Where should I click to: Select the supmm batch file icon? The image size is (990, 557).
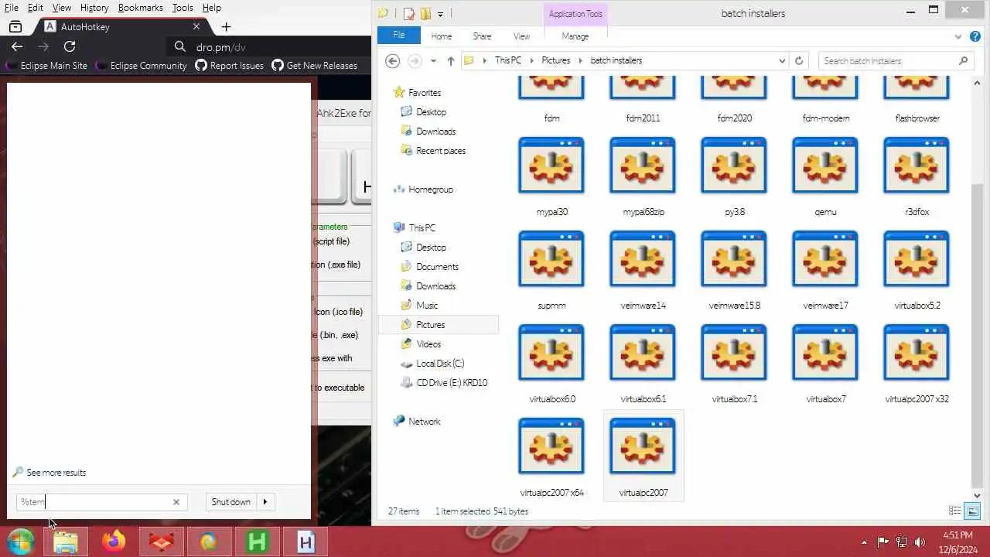[551, 259]
